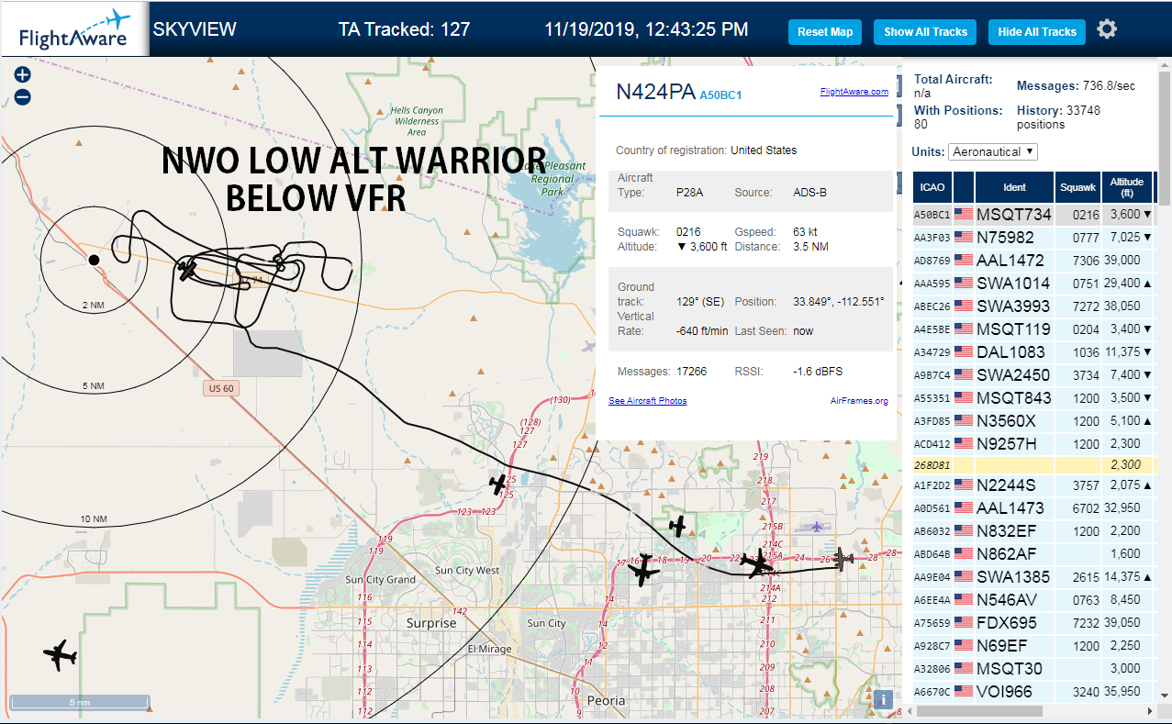Click the N424PA title in info panel
Screen dimensions: 1172x724
(x=655, y=92)
